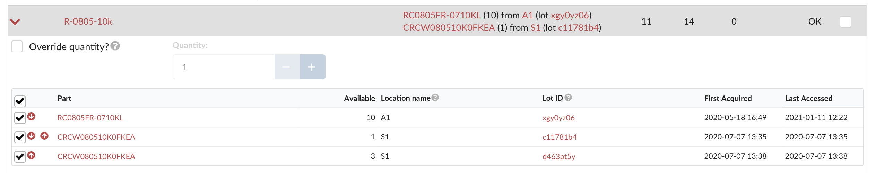Uncheck the checkbox for the lot d463pt5y row
875x173 pixels.
pos(20,157)
